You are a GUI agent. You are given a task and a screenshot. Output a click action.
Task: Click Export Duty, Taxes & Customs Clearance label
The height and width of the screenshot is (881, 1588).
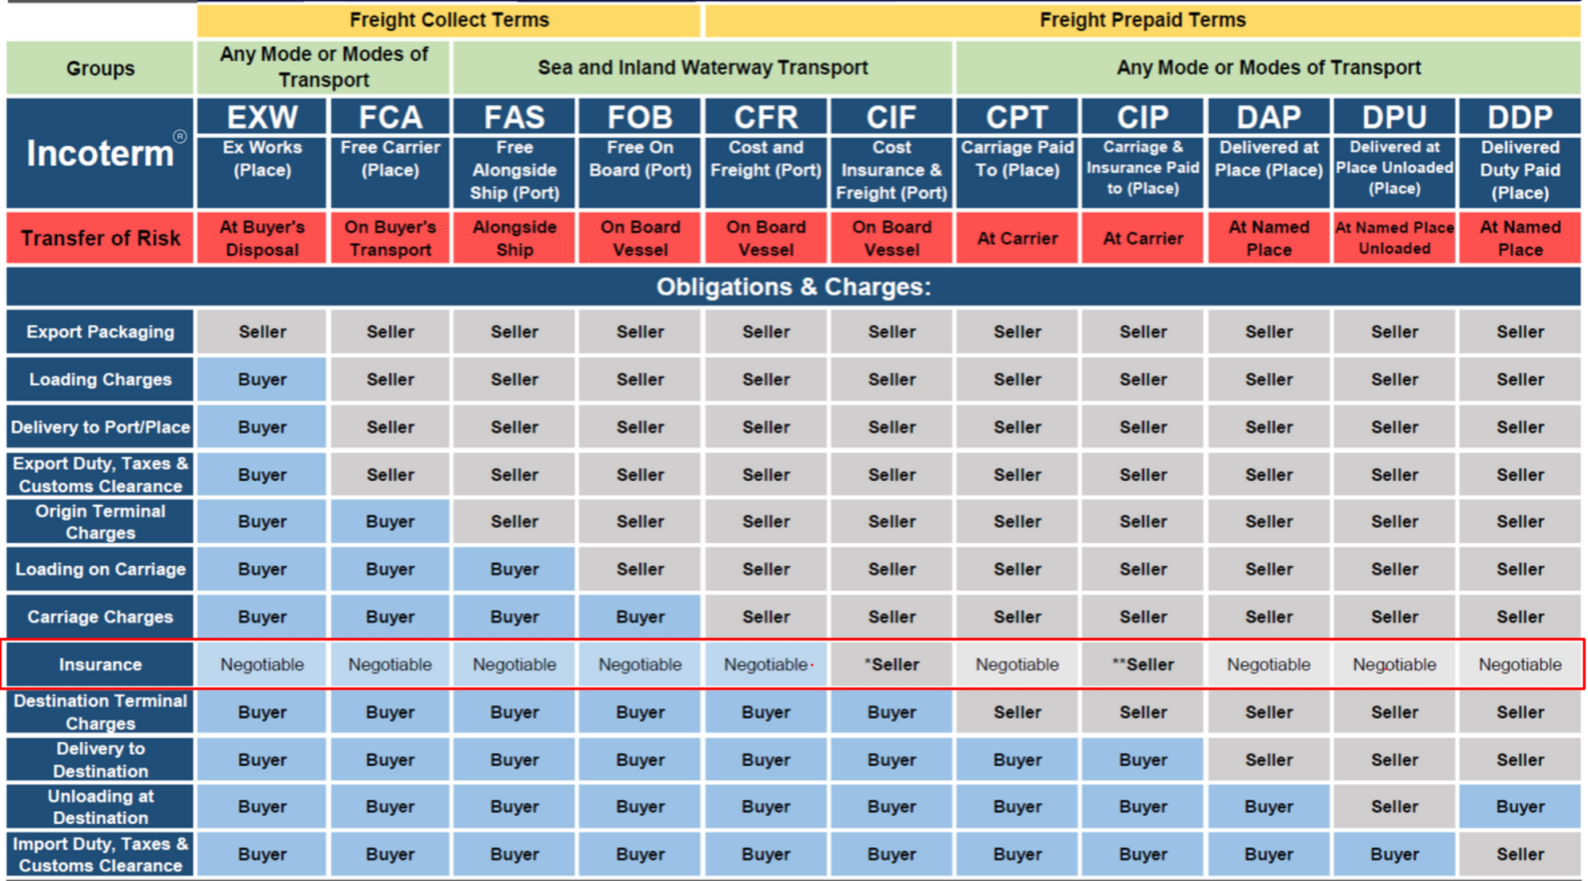click(x=100, y=475)
